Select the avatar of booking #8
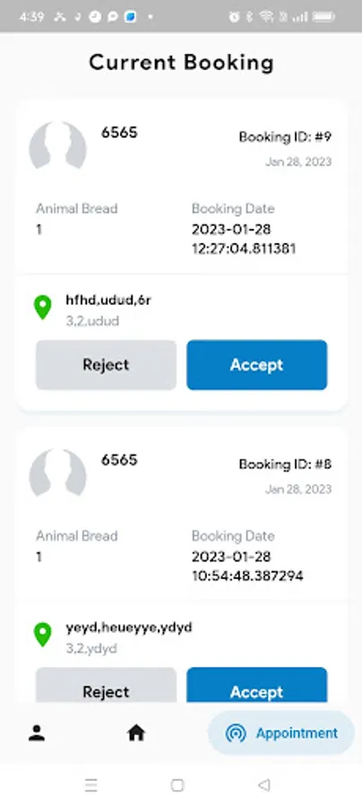362x807 pixels. click(x=57, y=473)
